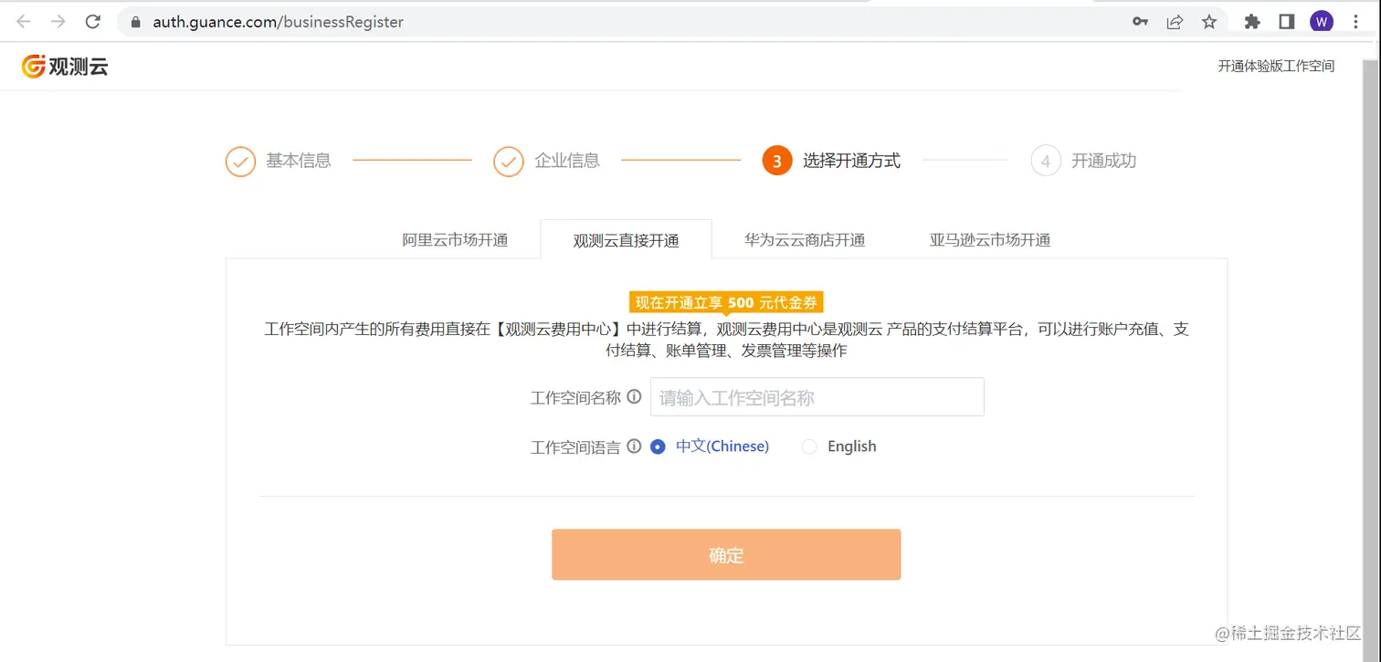Click the 企业信息 step checkmark
The height and width of the screenshot is (662, 1381).
click(509, 161)
